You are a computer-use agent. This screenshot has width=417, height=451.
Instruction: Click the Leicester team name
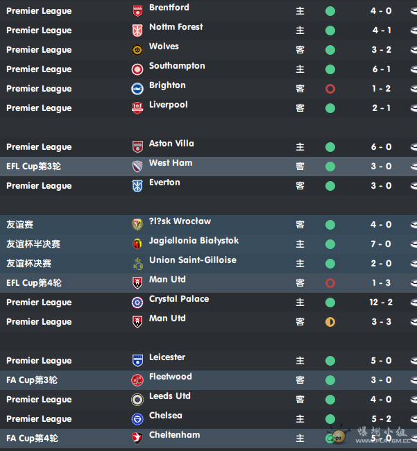167,357
